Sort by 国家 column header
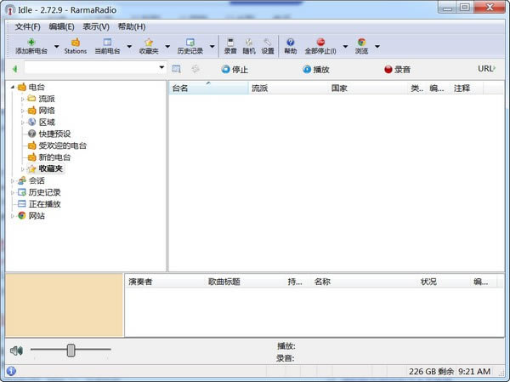The height and width of the screenshot is (382, 510). 368,88
